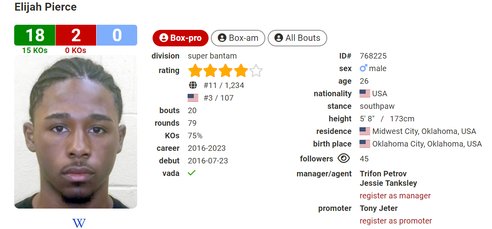492x229 pixels.
Task: Click the green 18 wins box
Action: 35,35
